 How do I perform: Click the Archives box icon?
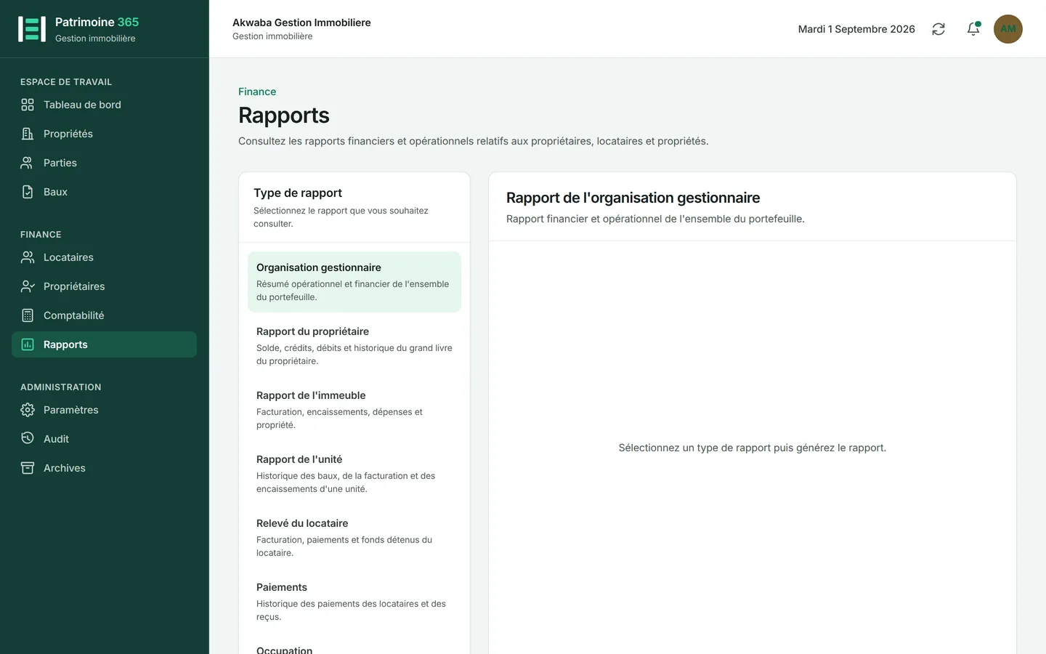point(28,468)
